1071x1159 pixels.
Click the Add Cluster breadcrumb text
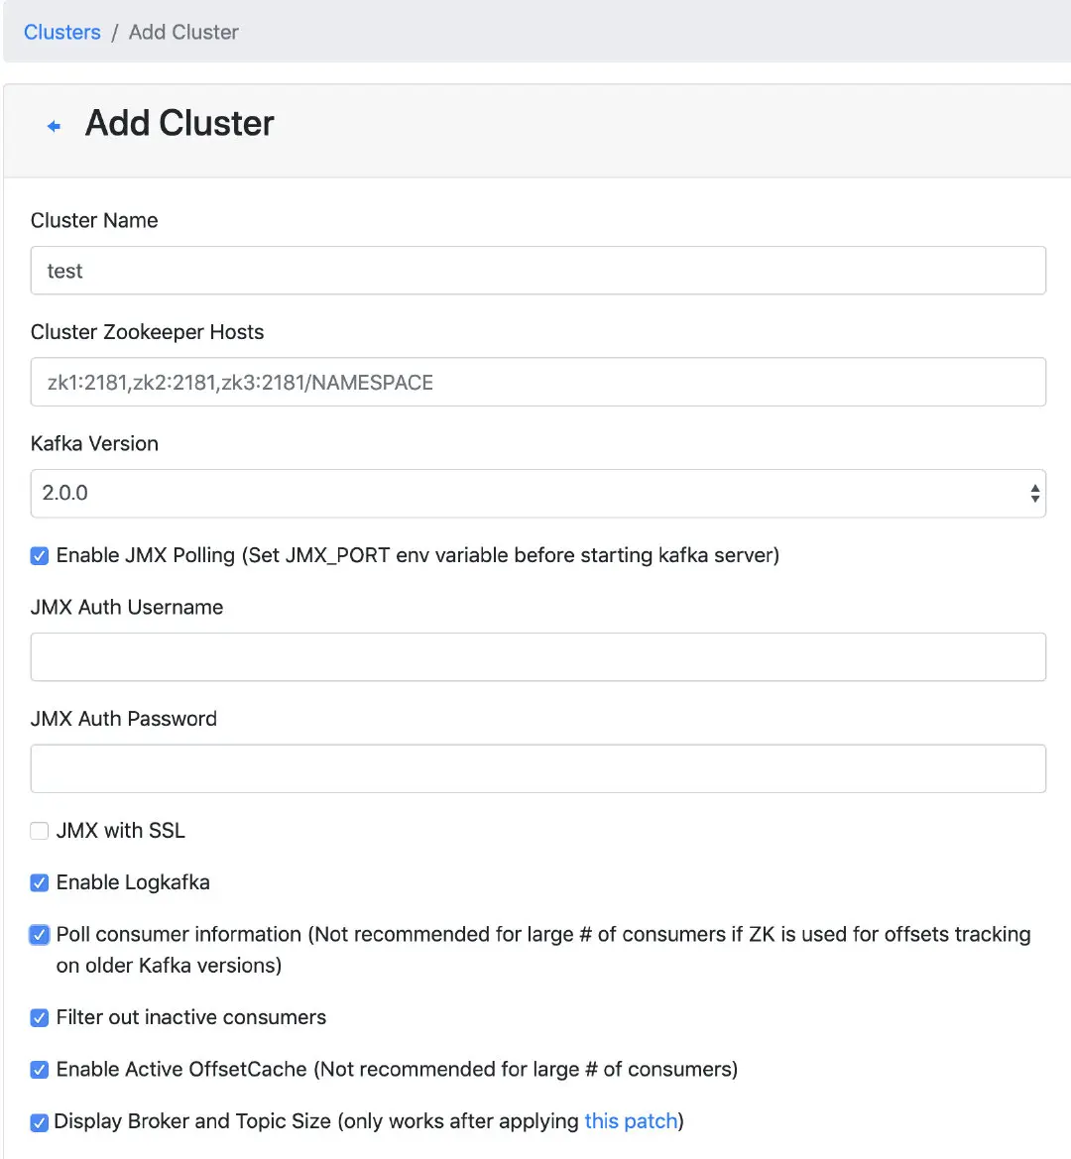click(x=183, y=32)
